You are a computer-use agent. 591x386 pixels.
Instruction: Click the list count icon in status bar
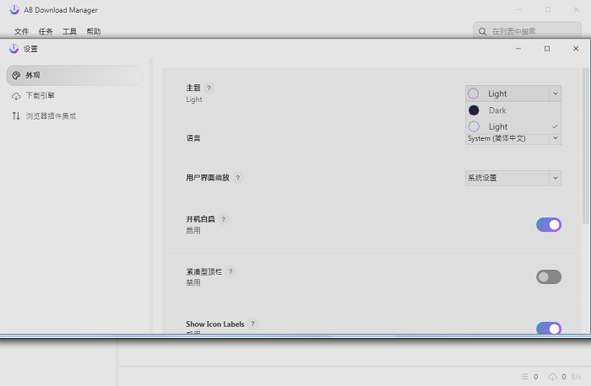[x=524, y=376]
